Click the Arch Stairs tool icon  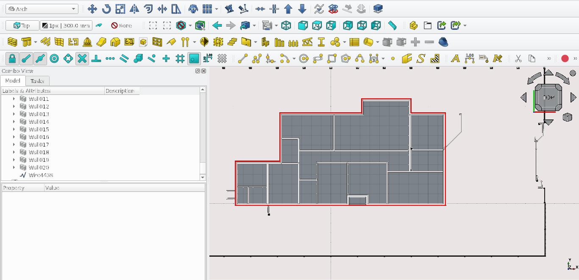click(232, 42)
